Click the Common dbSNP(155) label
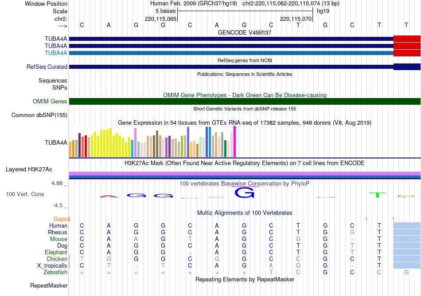This screenshot has height=296, width=421. [x=39, y=115]
